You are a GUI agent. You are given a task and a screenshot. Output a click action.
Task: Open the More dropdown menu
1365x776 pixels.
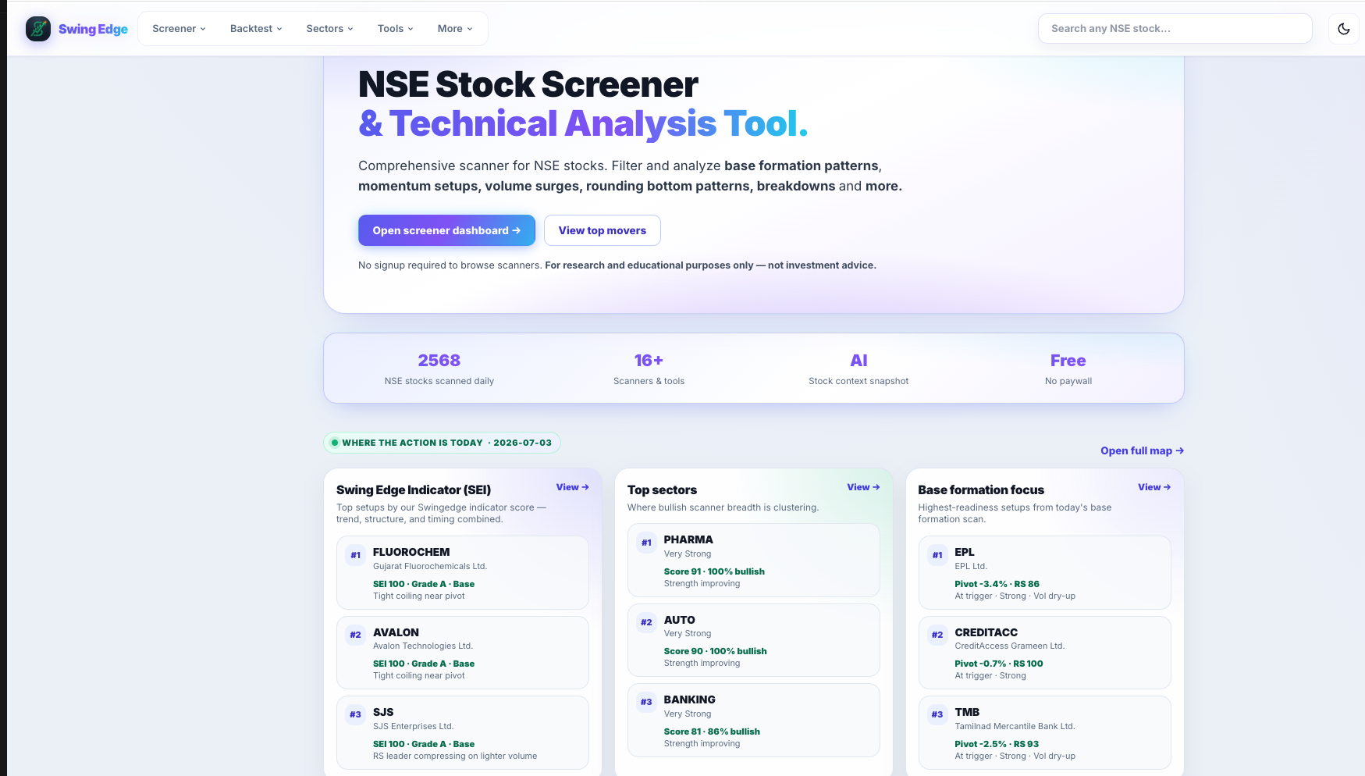(455, 29)
